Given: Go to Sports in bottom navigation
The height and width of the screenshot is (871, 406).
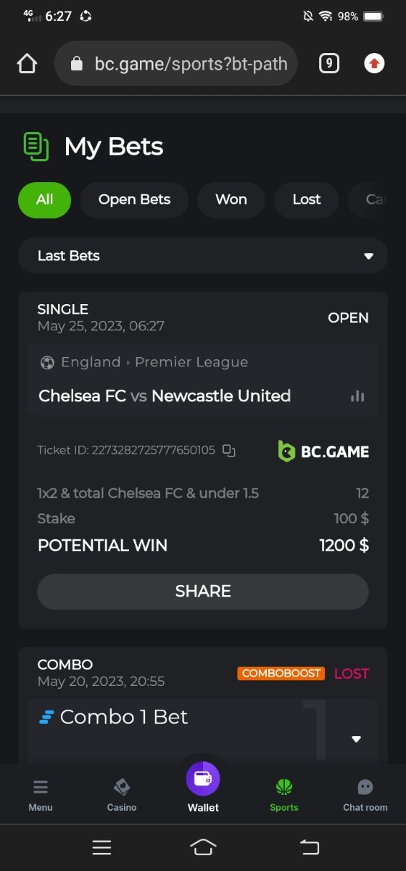Looking at the screenshot, I should coord(284,796).
